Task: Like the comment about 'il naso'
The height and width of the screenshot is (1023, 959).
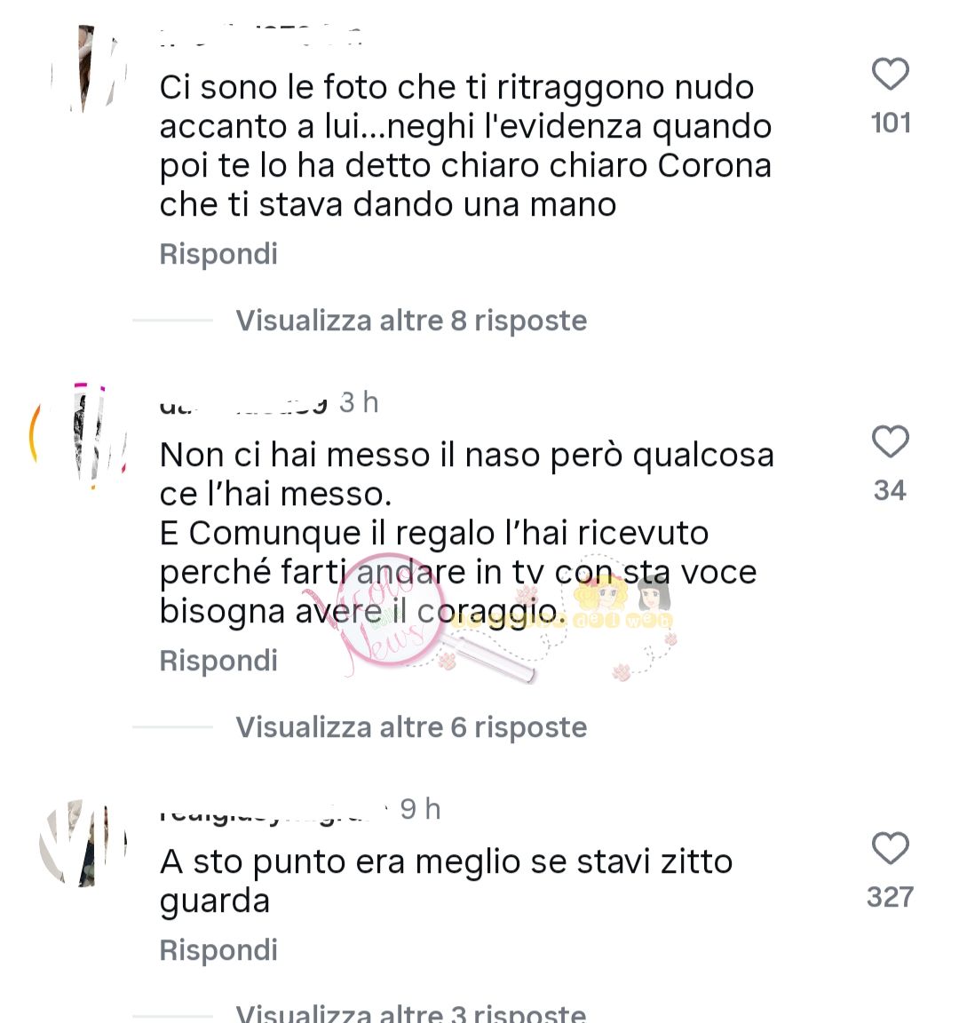Action: click(x=891, y=441)
